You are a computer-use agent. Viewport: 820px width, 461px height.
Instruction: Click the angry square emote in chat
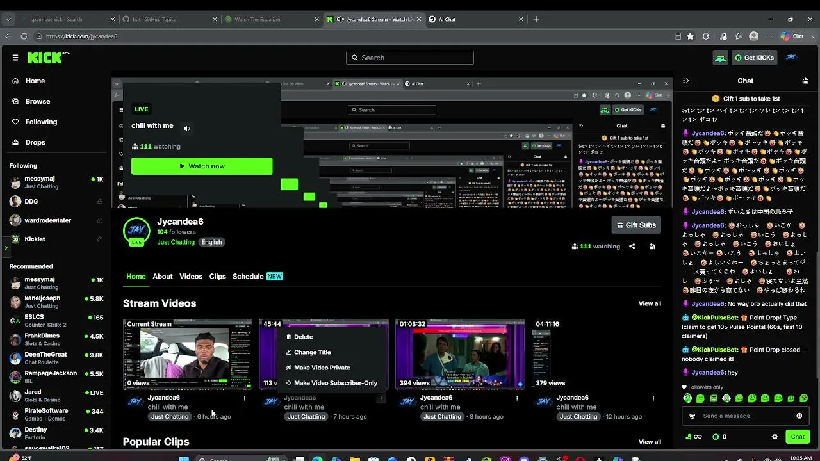[x=714, y=398]
